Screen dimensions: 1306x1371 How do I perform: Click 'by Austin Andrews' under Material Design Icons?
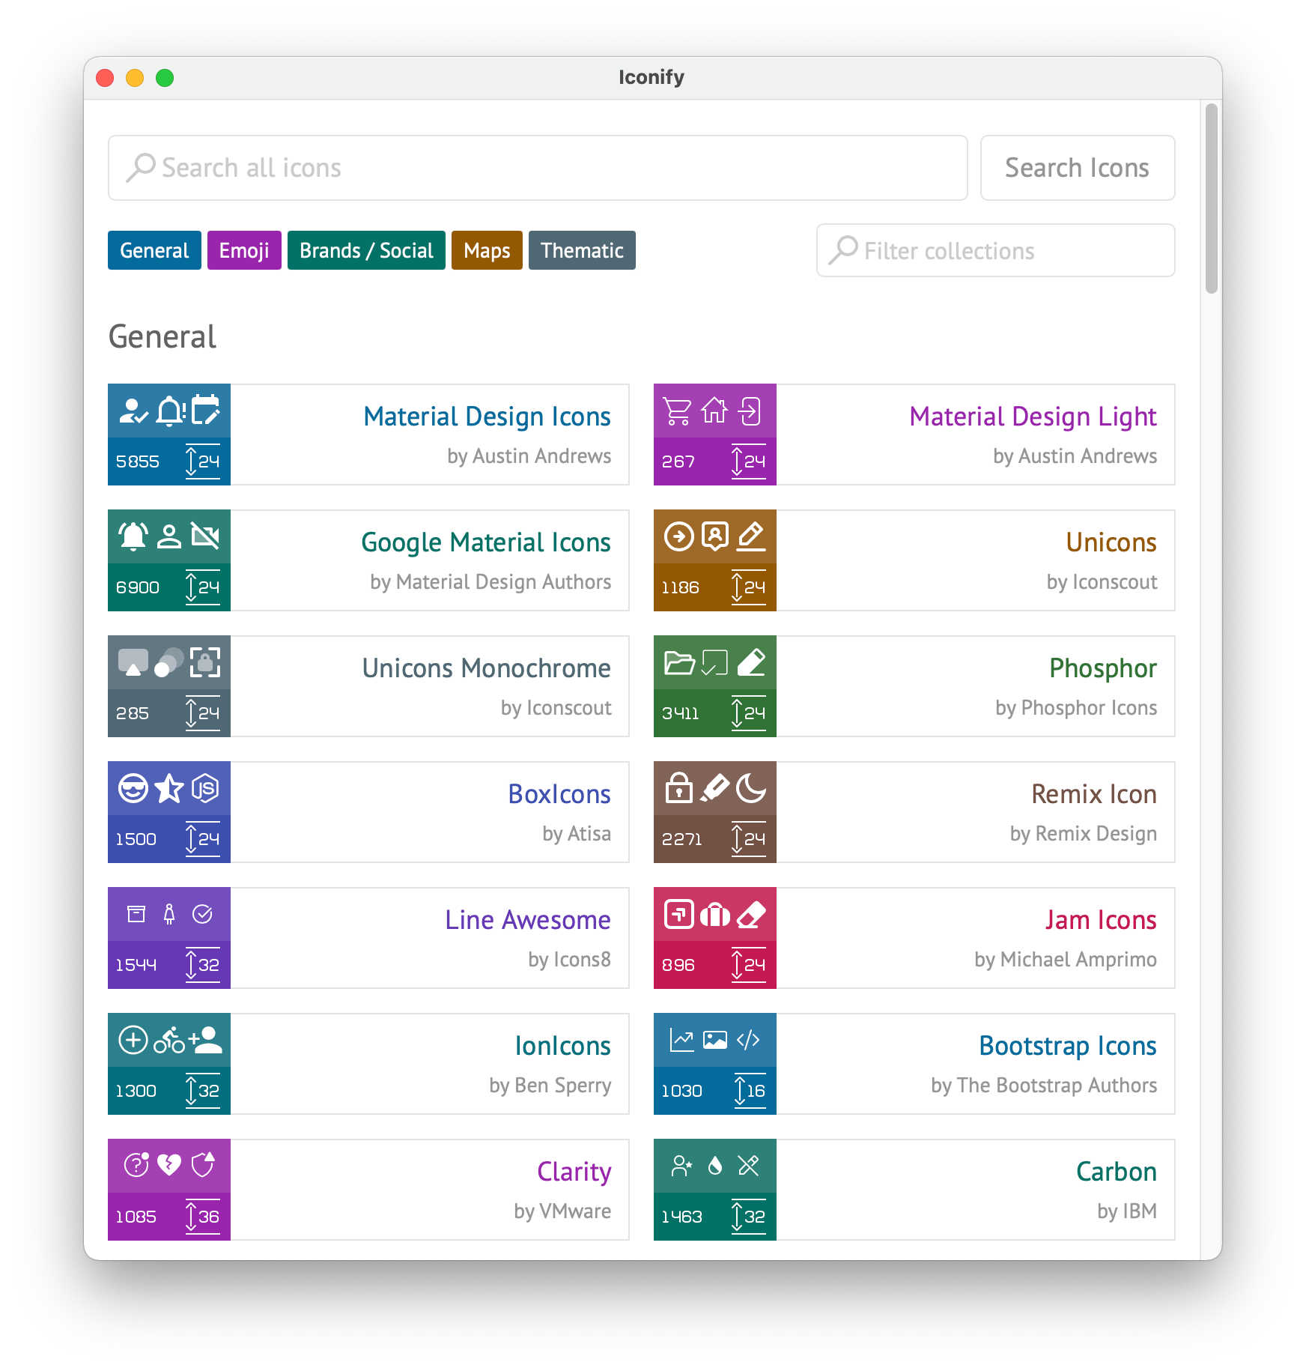click(x=529, y=456)
